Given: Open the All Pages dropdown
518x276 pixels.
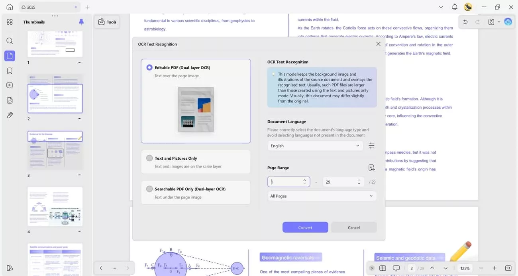Looking at the screenshot, I should (322, 196).
